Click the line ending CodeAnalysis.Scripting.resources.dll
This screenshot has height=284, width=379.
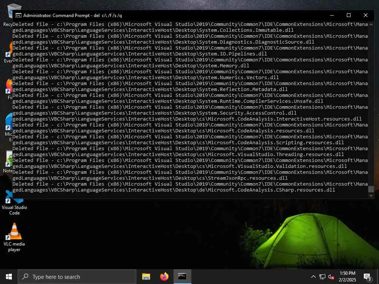[x=178, y=142]
